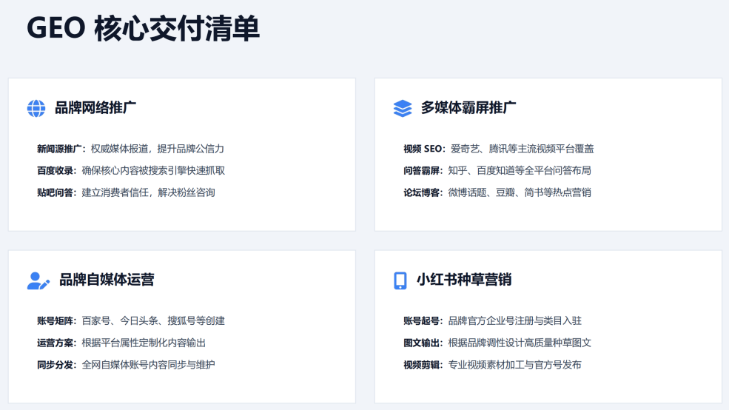Select the 贴吧问答 list item

pos(126,192)
